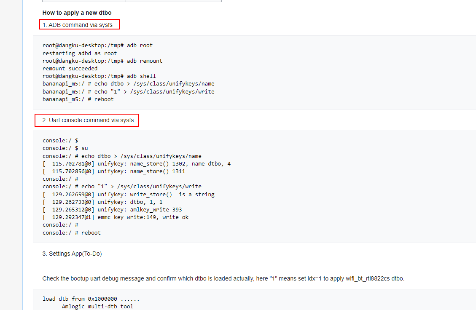Click the console line "echo dtbo > /sys/class/unifykeys/name"
Screen dimensions: 476x310
[122, 156]
